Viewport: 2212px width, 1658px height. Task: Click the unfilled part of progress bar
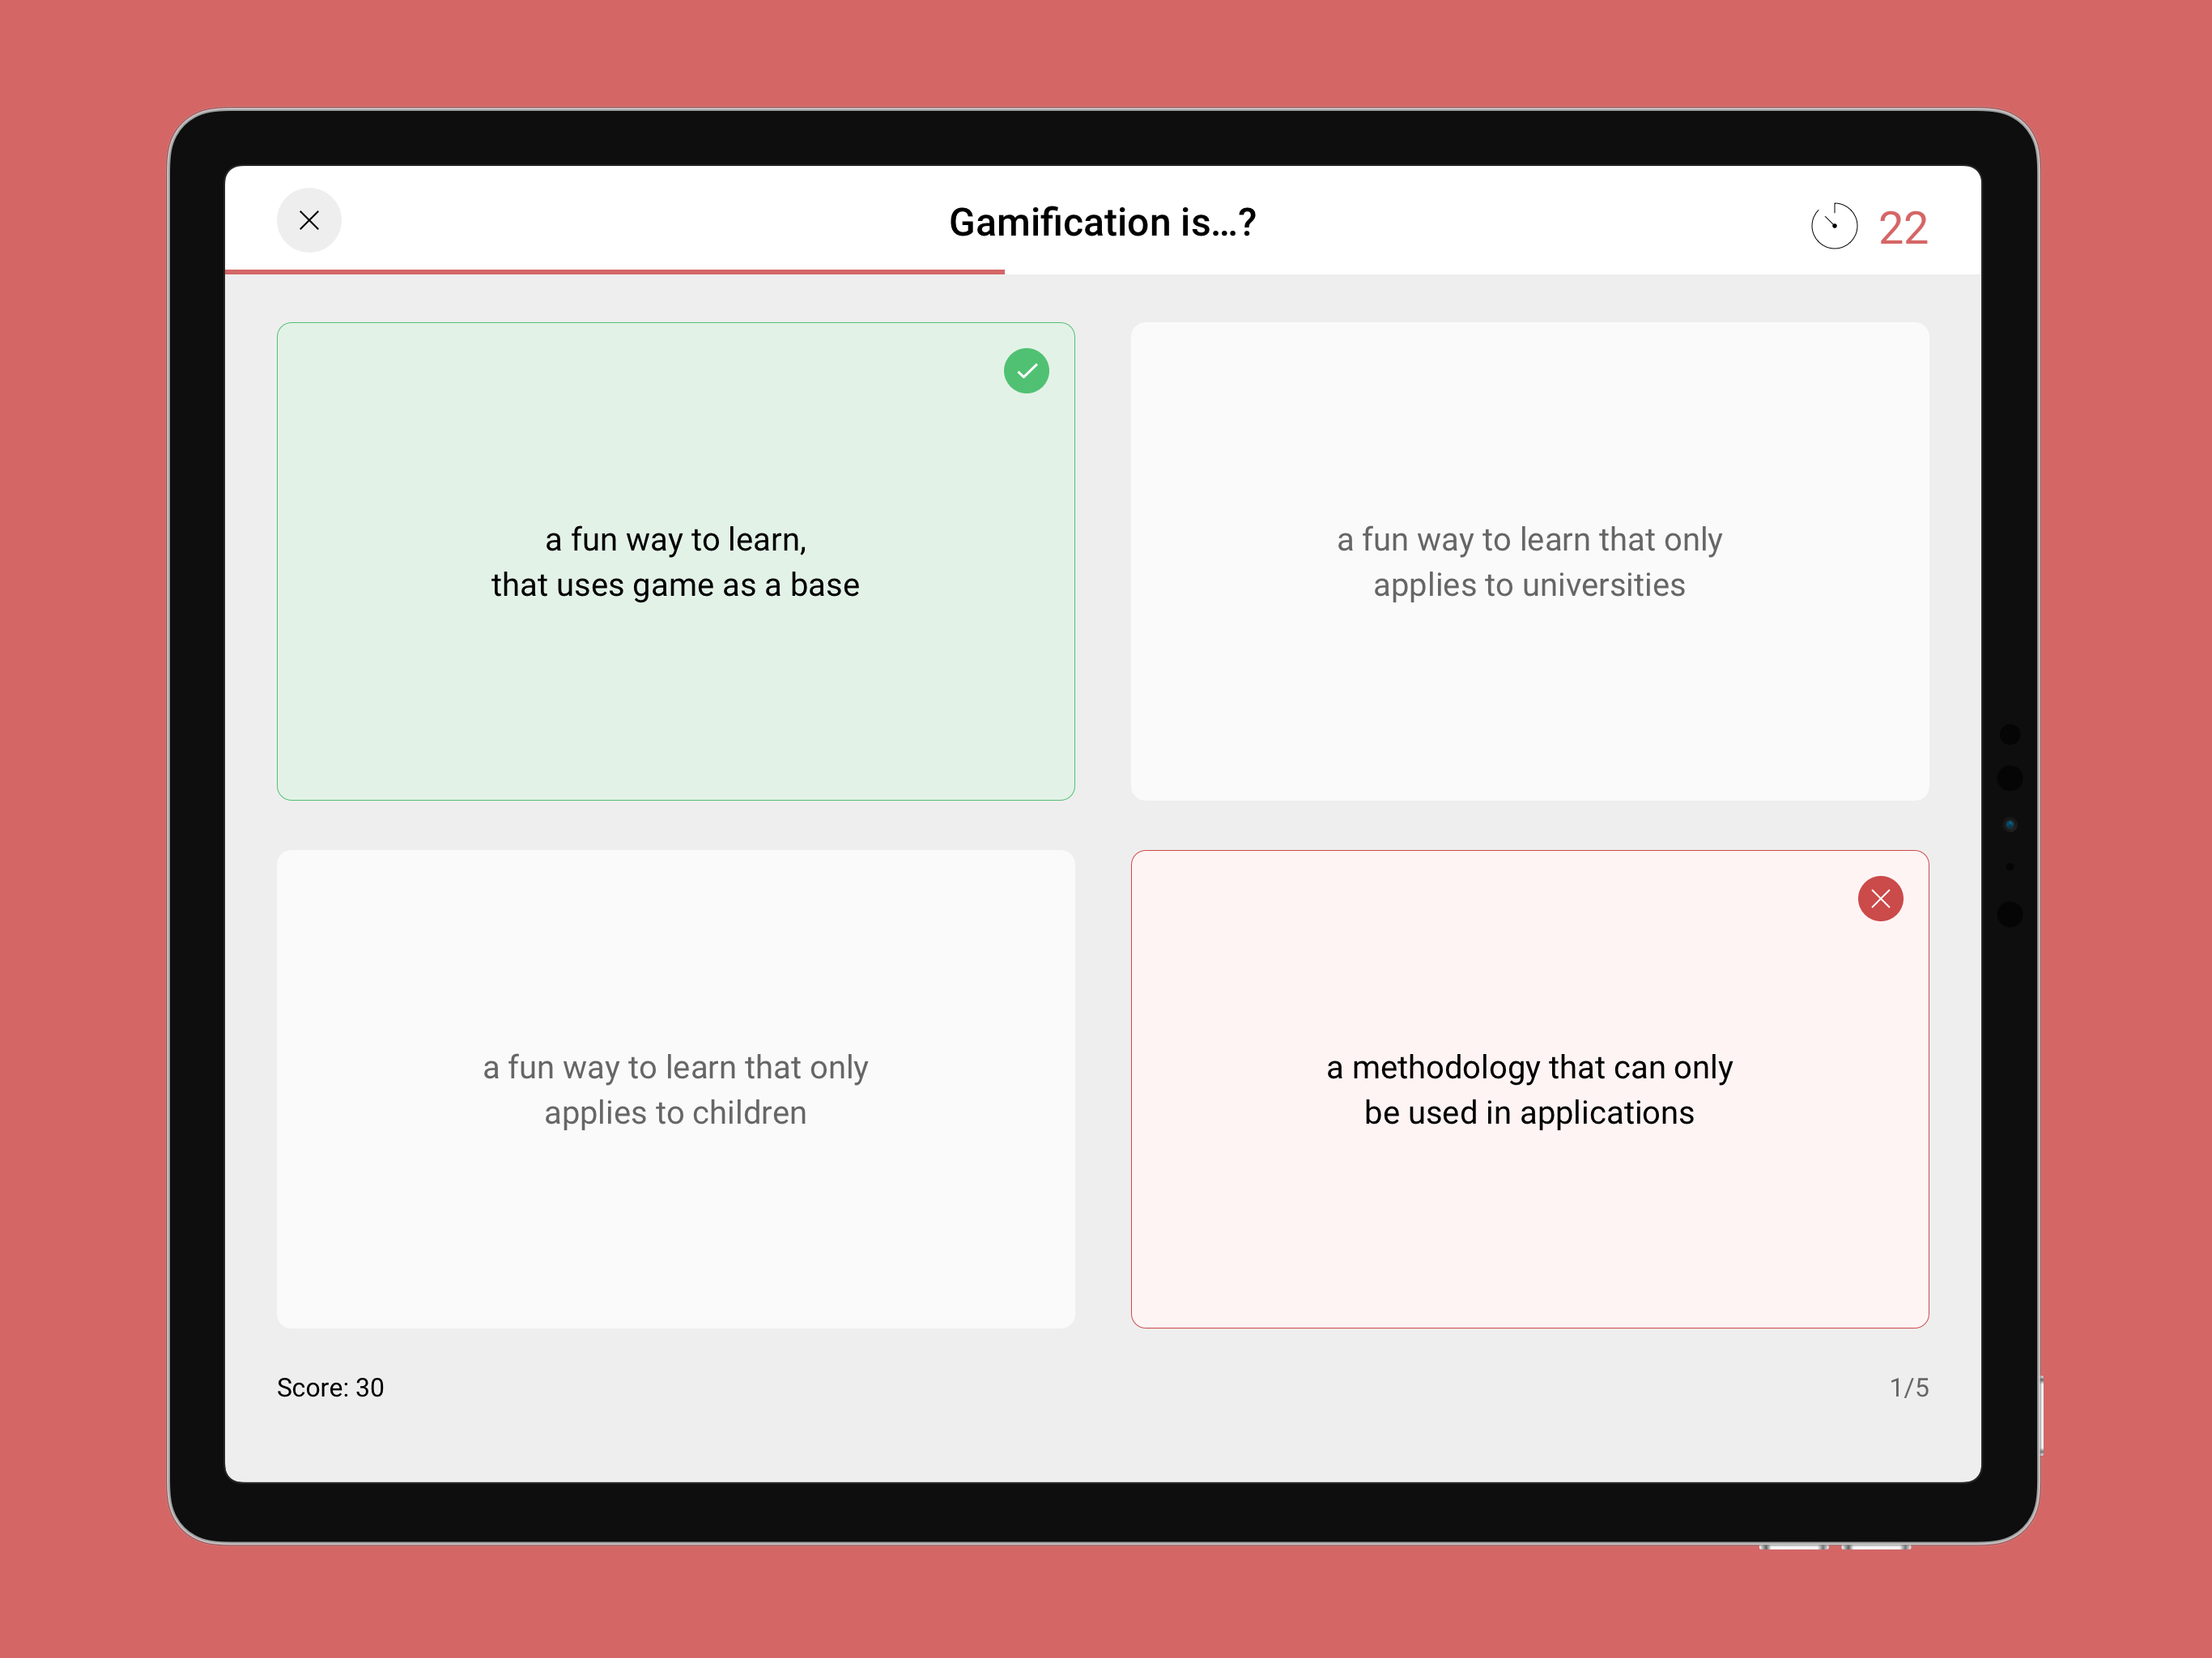click(1493, 271)
